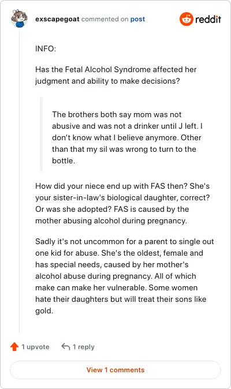Open the exscapegoat username profile link
Image resolution: width=231 pixels, height=389 pixels.
tap(57, 19)
